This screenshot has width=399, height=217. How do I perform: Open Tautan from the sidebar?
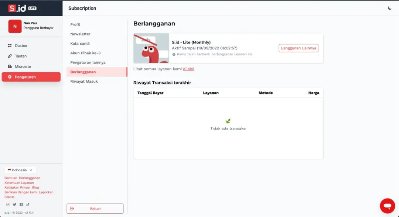click(21, 56)
